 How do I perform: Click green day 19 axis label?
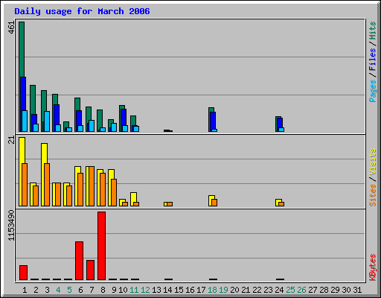pyautogui.click(x=223, y=290)
